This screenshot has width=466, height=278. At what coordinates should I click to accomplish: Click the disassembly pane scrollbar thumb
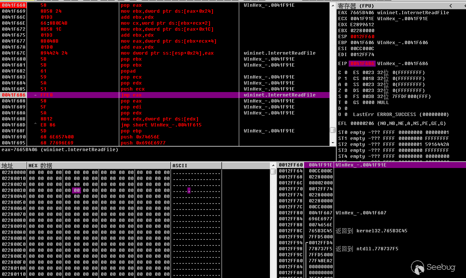[x=333, y=130]
